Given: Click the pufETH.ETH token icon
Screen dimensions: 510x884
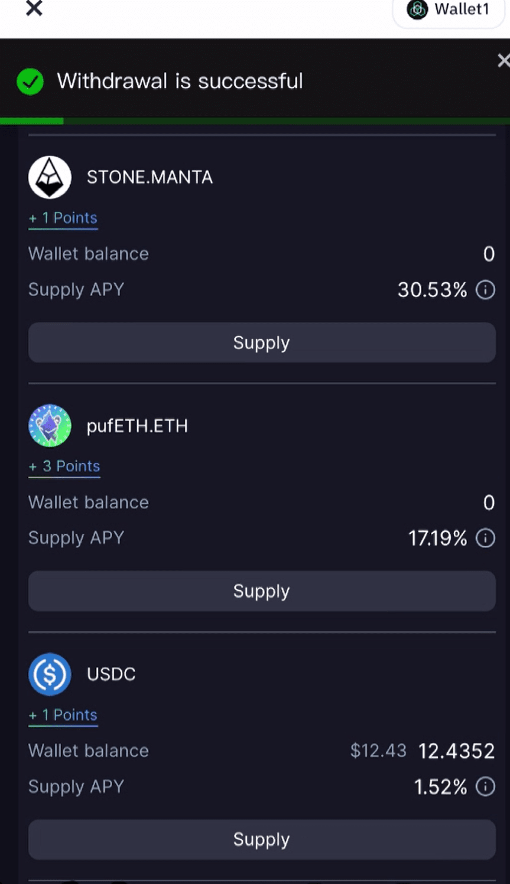Looking at the screenshot, I should [x=50, y=426].
